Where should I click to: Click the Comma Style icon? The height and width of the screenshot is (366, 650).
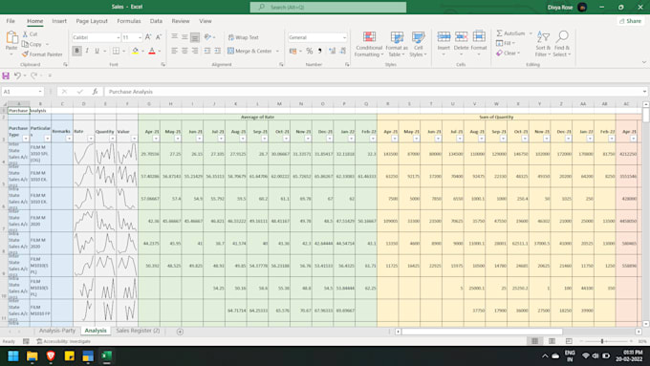click(320, 51)
